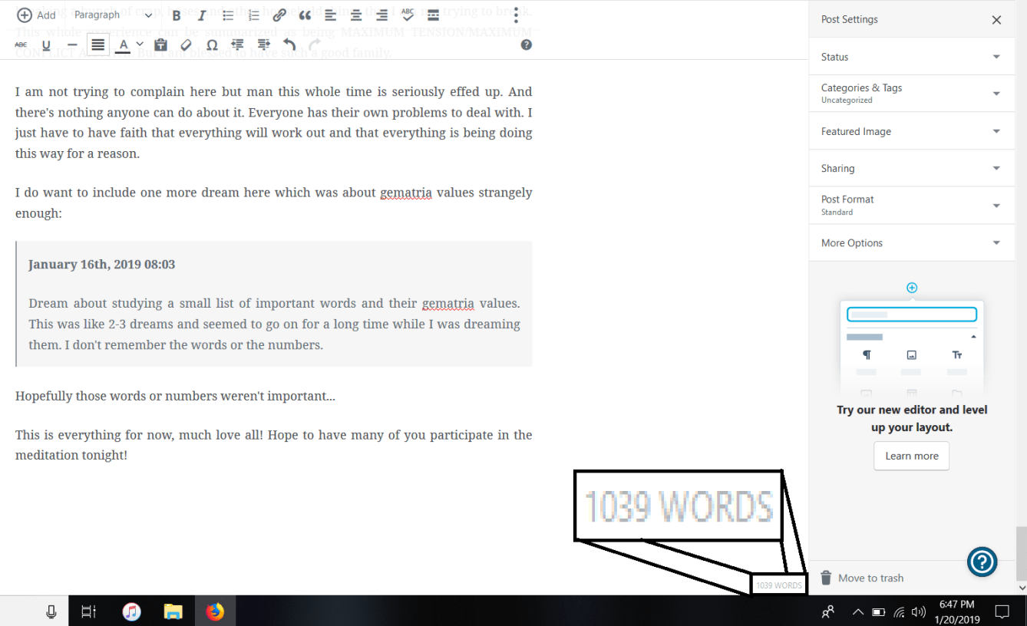Screen dimensions: 1027x626
Task: Apply italic formatting
Action: click(202, 15)
